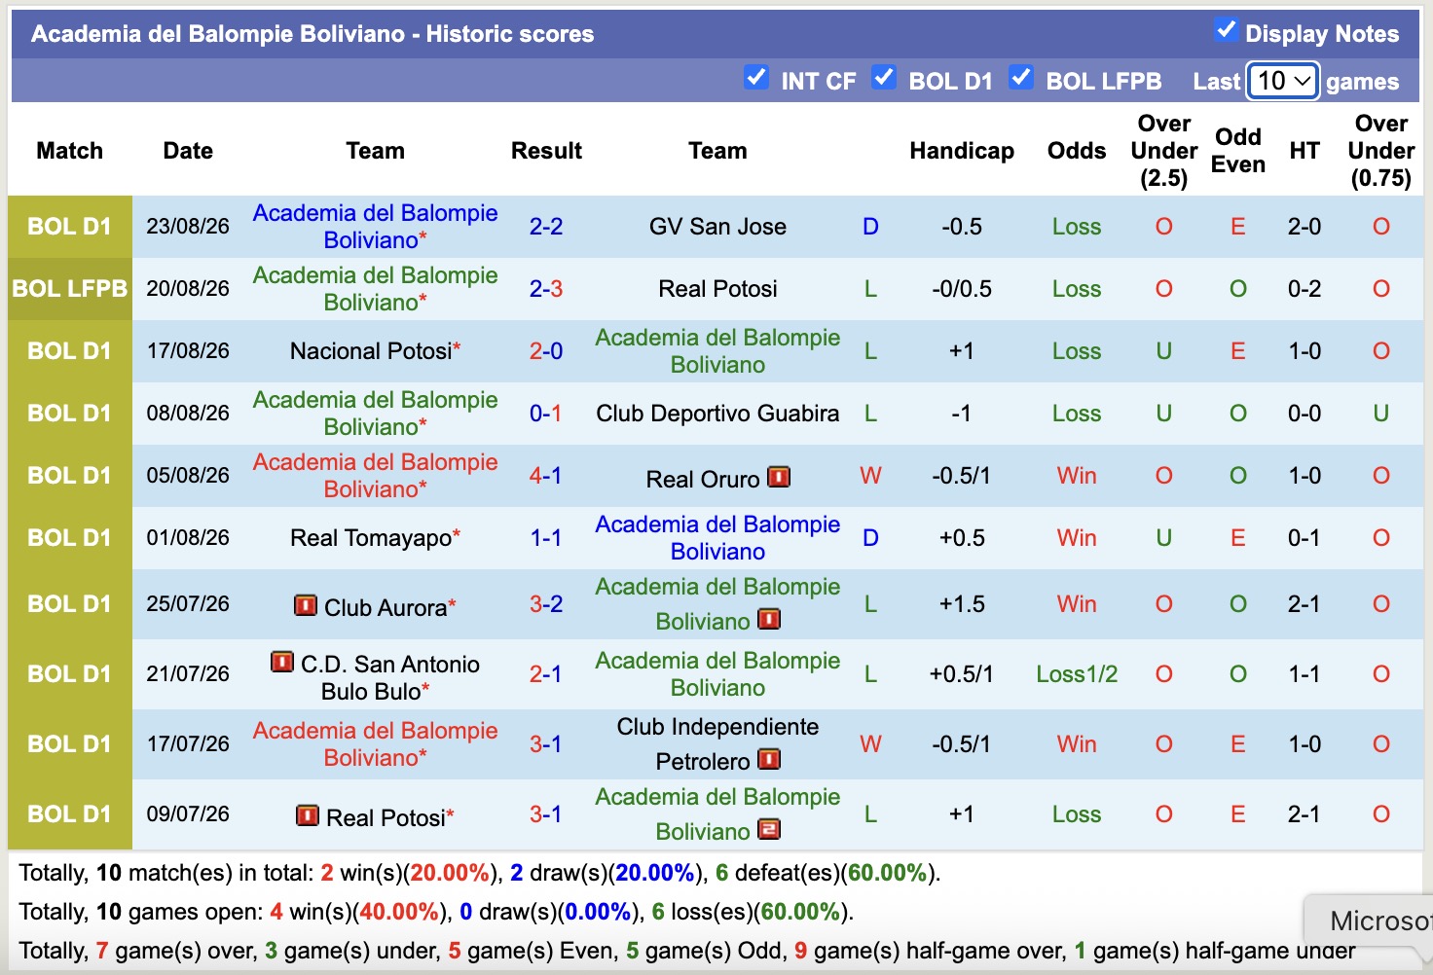Open the Club Independiente Petrolero team link

point(717,744)
